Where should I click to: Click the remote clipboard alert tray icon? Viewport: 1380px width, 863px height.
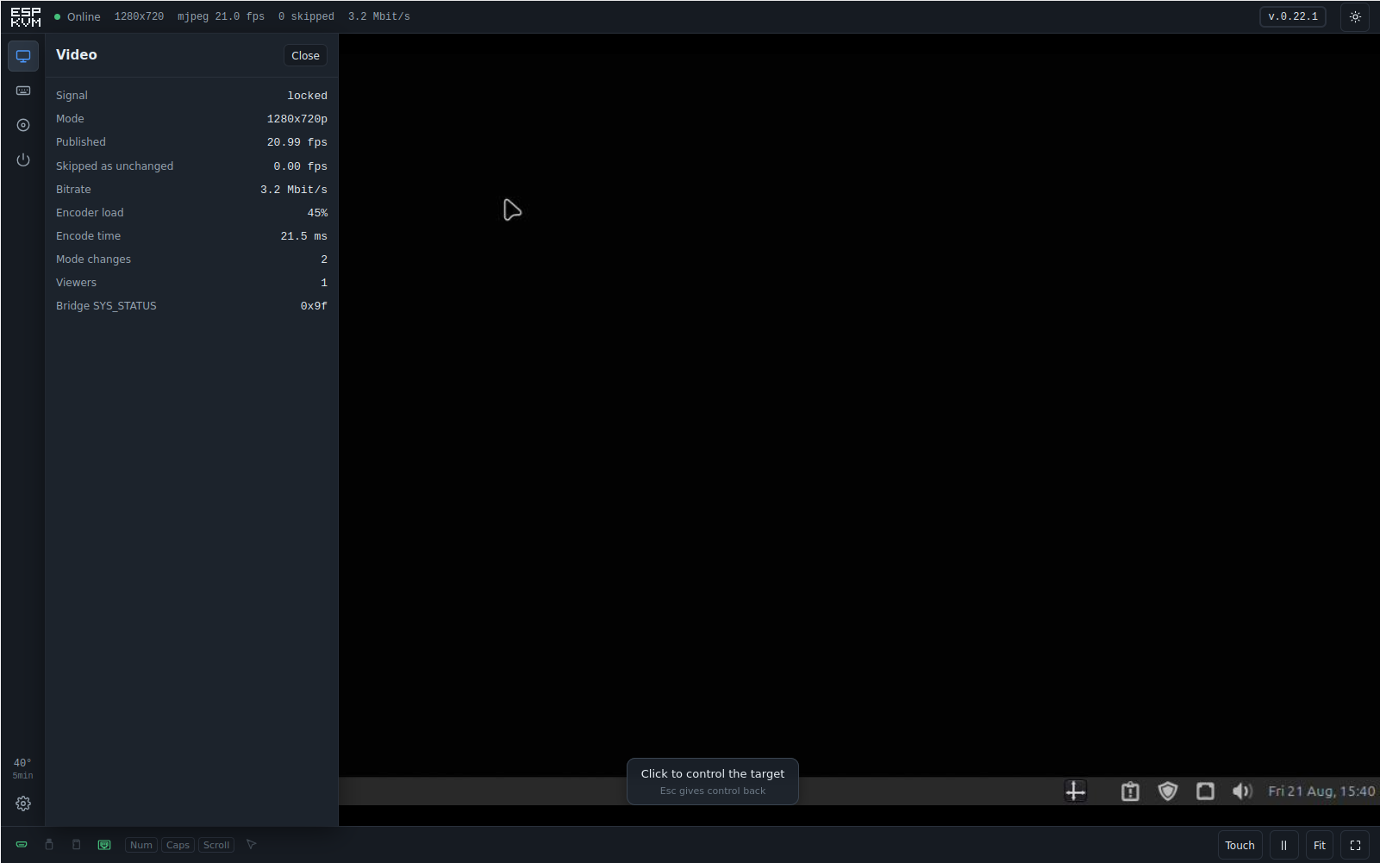pos(1130,791)
